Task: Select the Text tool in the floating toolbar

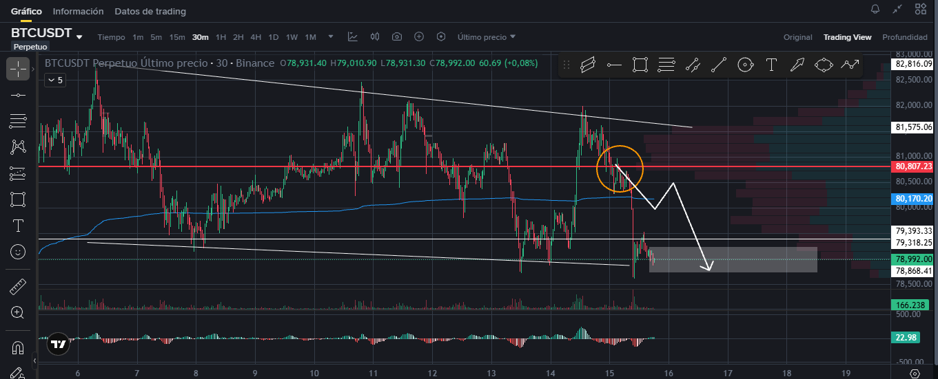Action: click(x=771, y=65)
